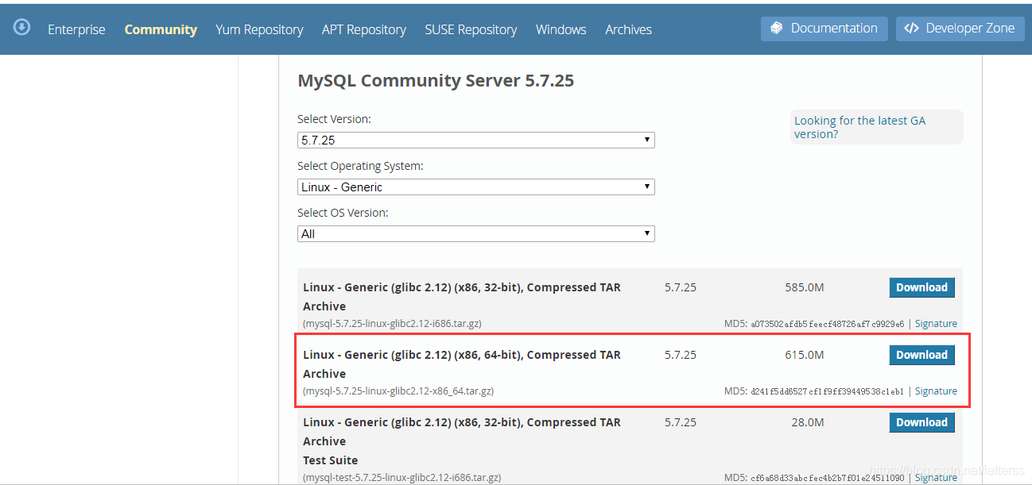This screenshot has height=485, width=1032.
Task: Follow 'Looking for the latest GA version?' link
Action: (x=860, y=127)
